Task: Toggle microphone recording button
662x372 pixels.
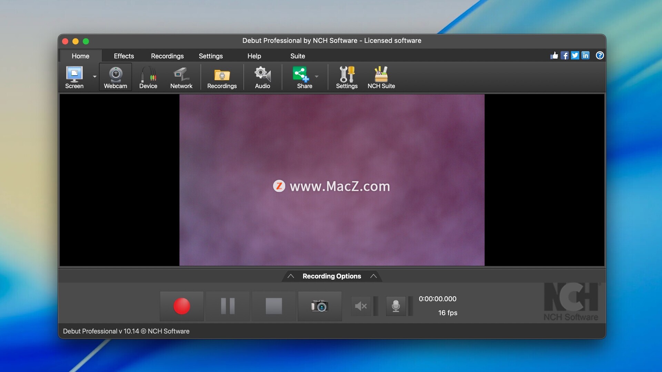Action: coord(396,306)
